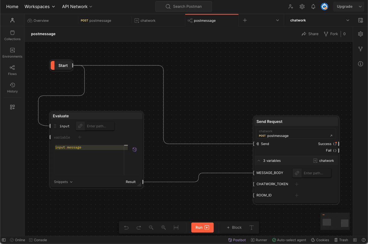
Task: Click the configure sidebar apps grid icon
Action: point(12,107)
